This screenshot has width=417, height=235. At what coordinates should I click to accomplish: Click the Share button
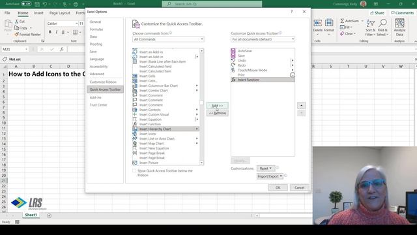tap(377, 13)
